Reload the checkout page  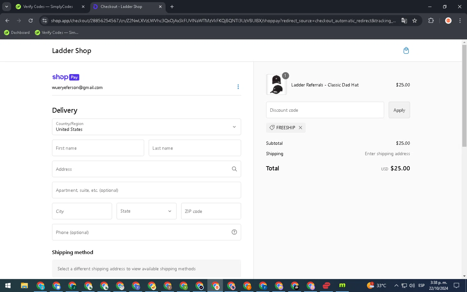(31, 21)
